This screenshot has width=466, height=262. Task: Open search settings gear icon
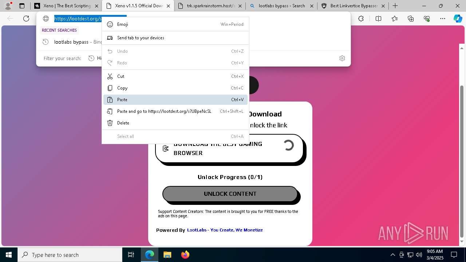[342, 58]
